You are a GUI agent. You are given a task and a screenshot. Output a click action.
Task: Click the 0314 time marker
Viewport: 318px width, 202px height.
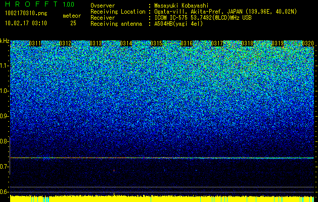126,43
